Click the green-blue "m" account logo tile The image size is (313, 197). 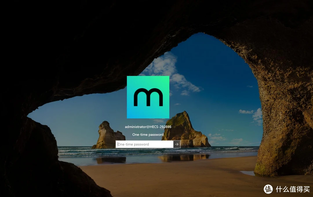(148, 97)
